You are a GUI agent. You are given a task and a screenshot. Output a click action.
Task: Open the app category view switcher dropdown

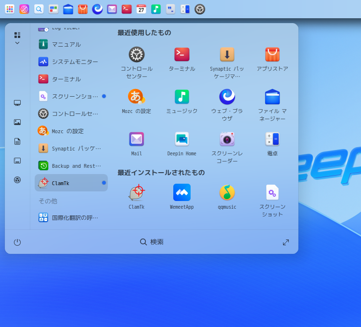(17, 38)
